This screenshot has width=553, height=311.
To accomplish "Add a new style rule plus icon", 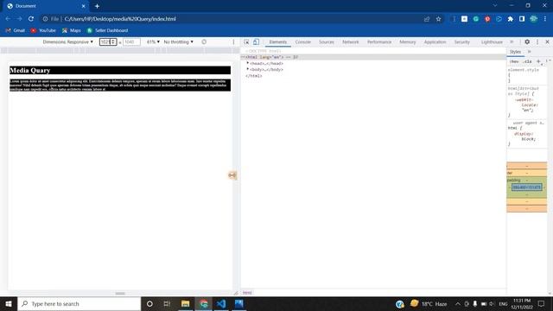I will coord(538,61).
